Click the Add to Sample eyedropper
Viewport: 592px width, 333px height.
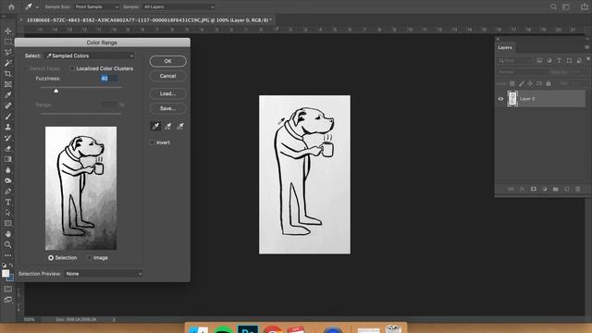point(168,126)
